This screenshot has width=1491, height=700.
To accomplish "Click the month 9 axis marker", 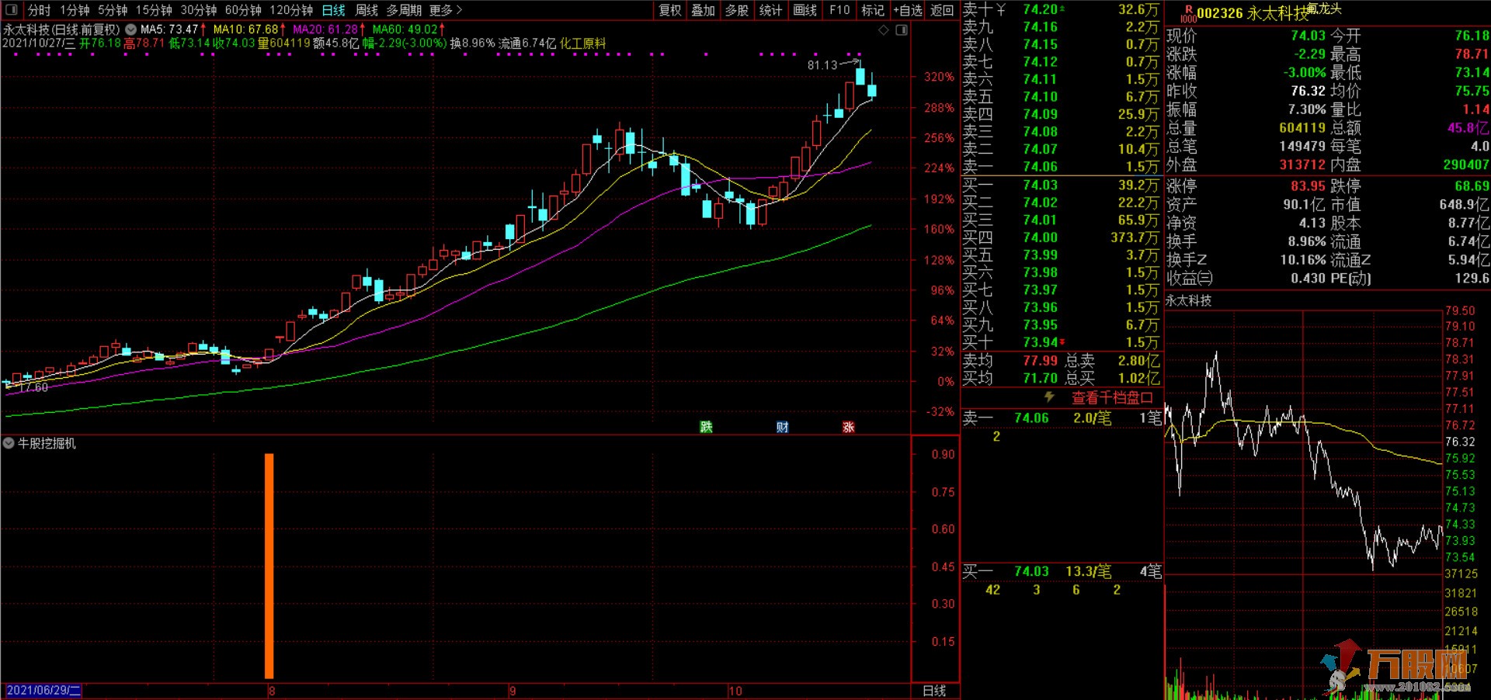I will click(513, 691).
